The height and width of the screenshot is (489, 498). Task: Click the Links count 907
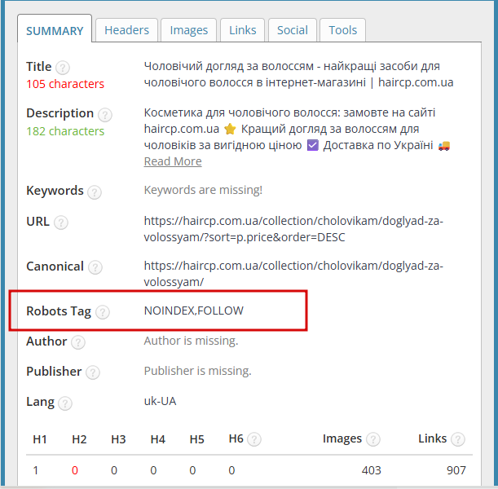click(x=456, y=470)
